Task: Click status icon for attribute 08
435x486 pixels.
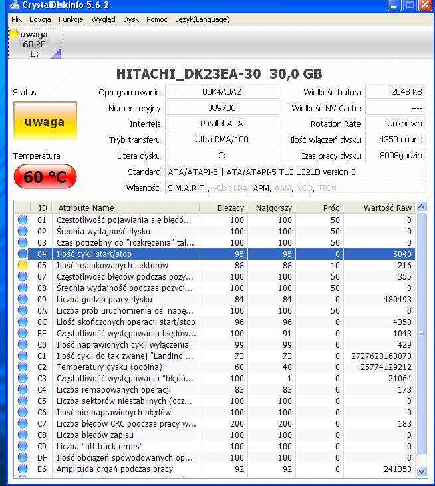Action: (23, 288)
